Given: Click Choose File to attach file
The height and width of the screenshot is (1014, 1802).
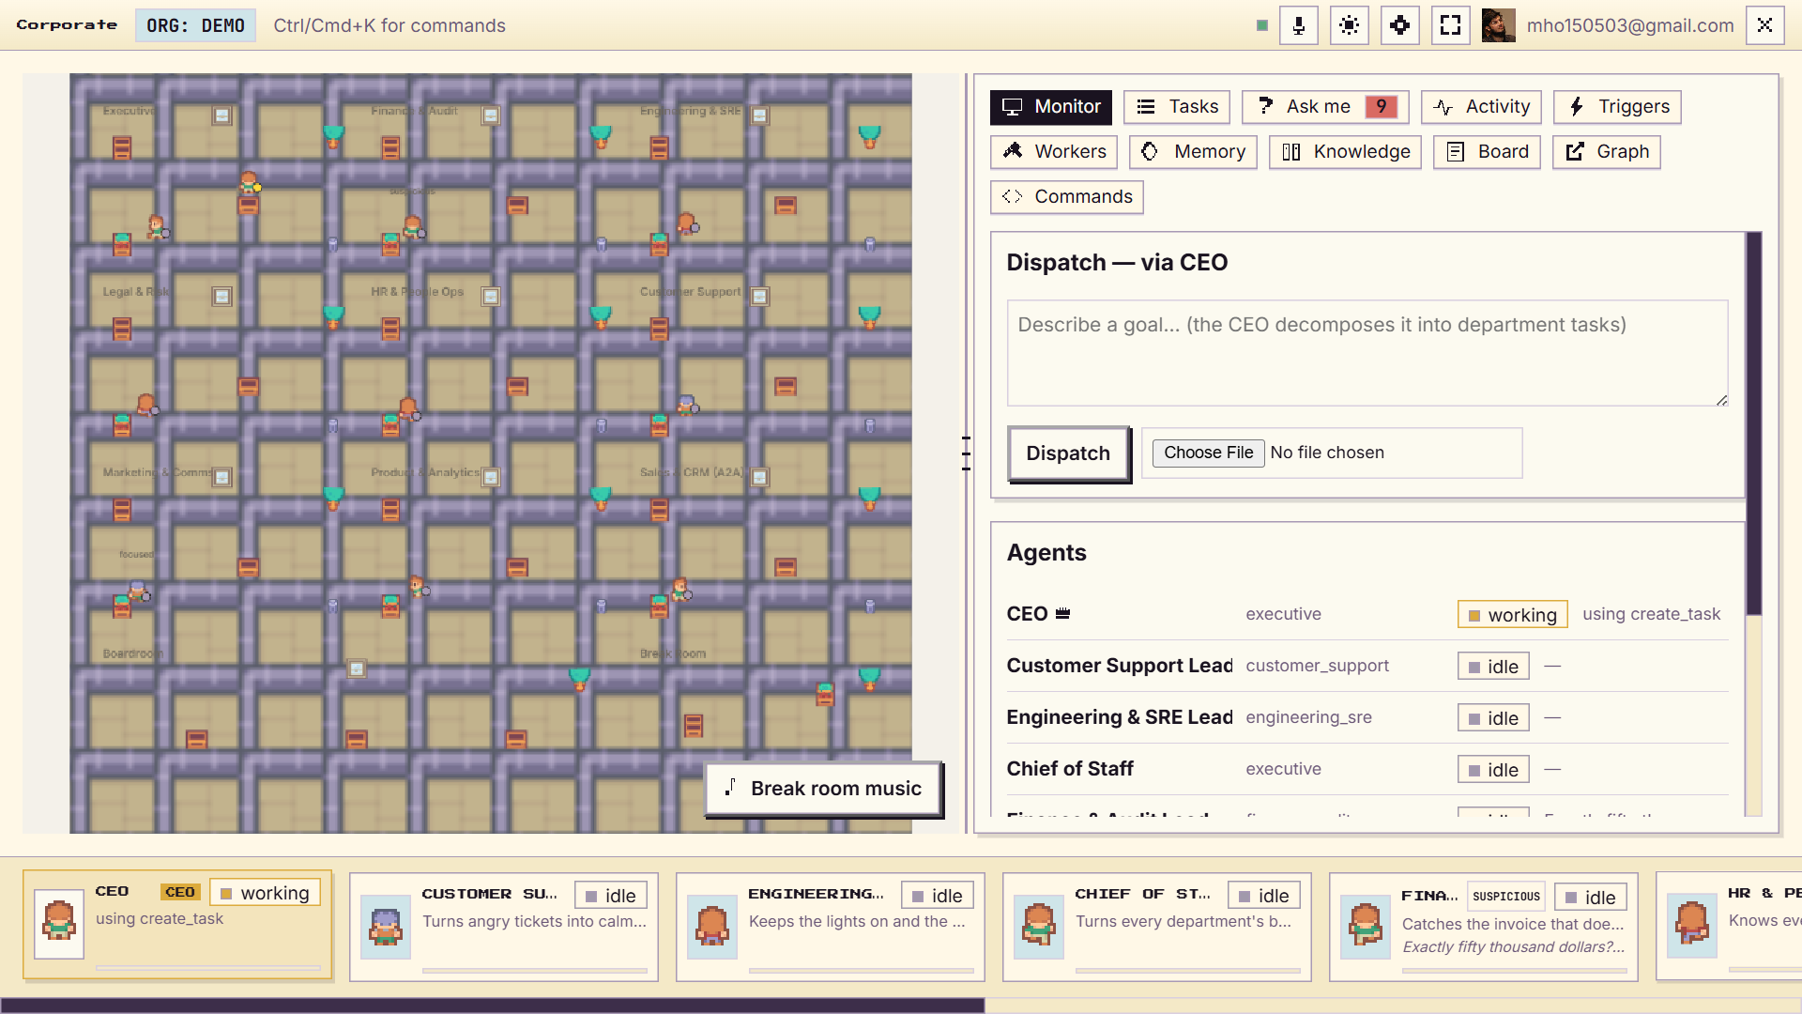Looking at the screenshot, I should [x=1208, y=453].
